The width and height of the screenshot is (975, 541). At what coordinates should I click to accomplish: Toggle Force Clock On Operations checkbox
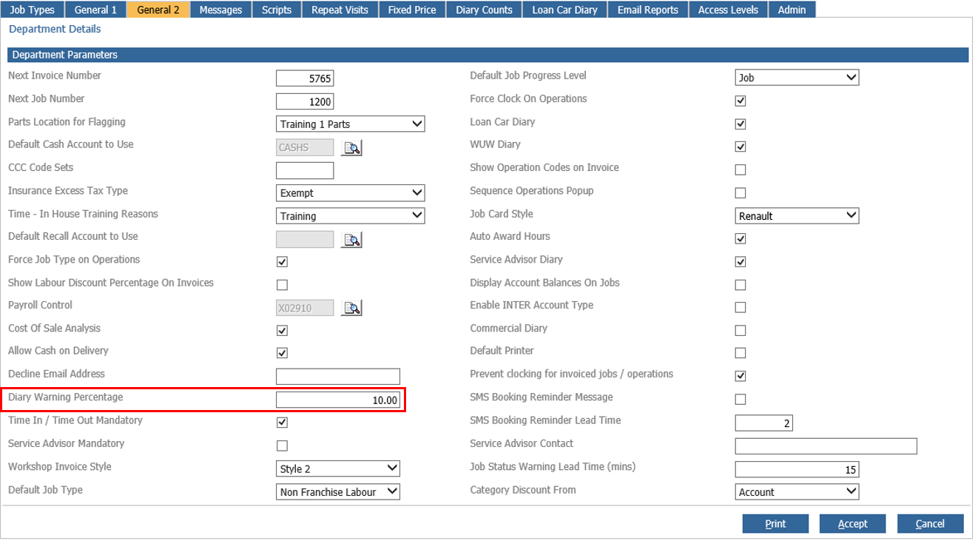(740, 101)
